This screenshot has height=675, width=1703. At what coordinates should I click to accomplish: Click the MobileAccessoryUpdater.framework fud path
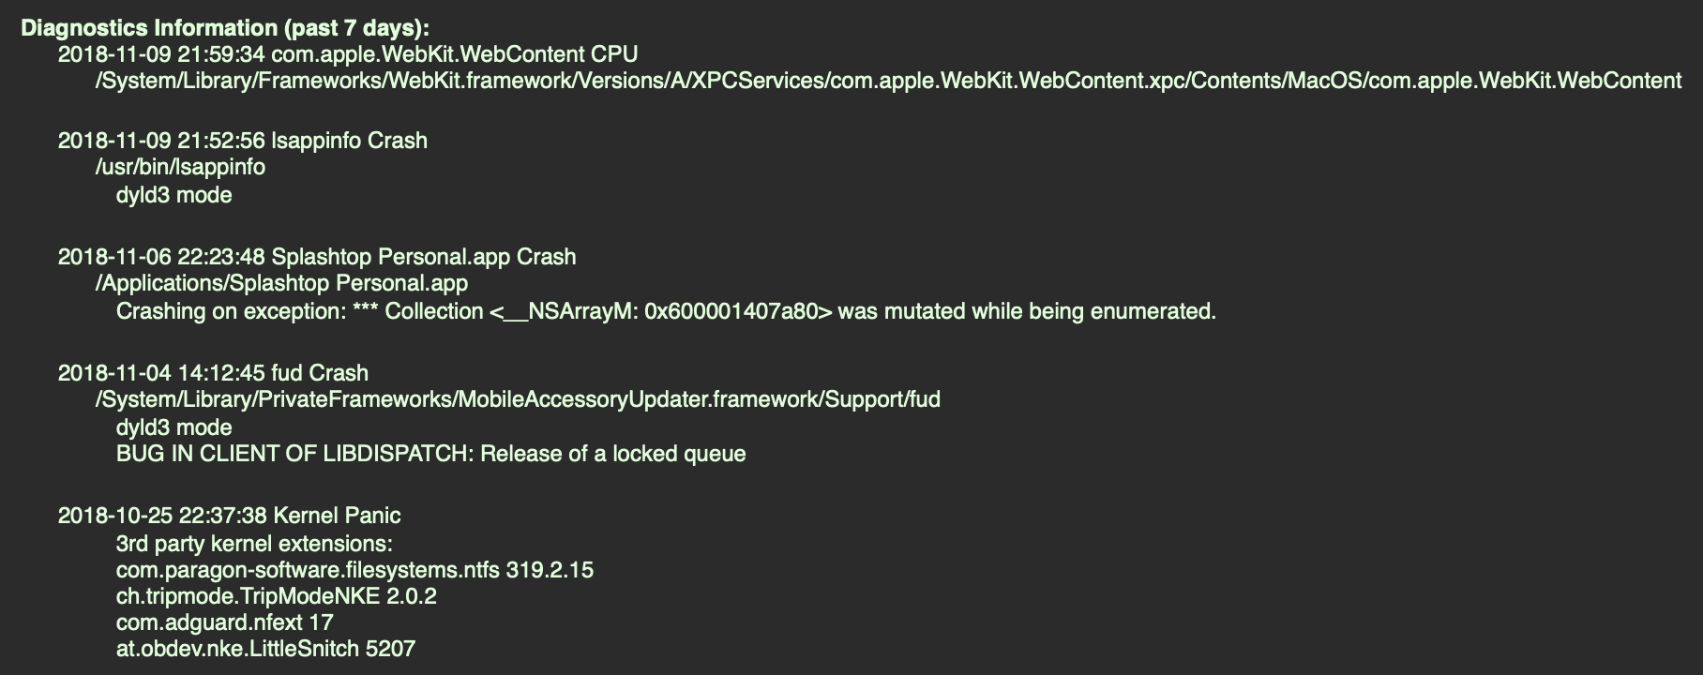(x=518, y=399)
